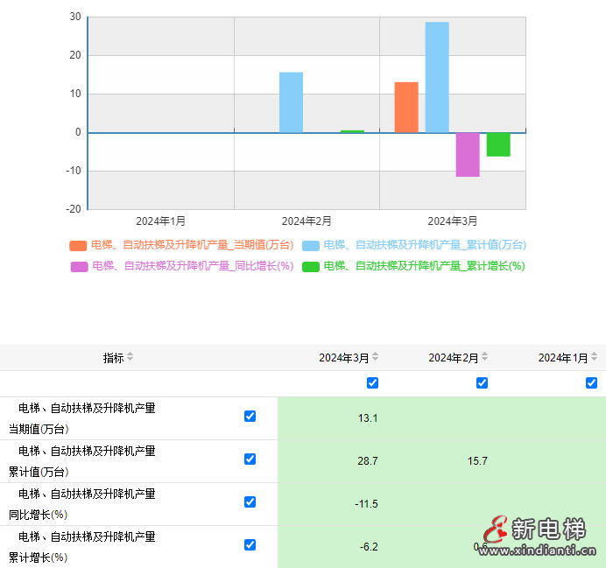This screenshot has width=606, height=568.
Task: Click the blue bar for 2024年2月
Action: (x=291, y=102)
